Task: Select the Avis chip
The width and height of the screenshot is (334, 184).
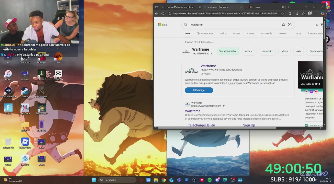Action: (x=298, y=51)
